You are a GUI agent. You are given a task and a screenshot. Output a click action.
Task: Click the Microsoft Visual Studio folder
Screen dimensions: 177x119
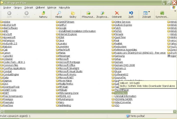click(71, 71)
